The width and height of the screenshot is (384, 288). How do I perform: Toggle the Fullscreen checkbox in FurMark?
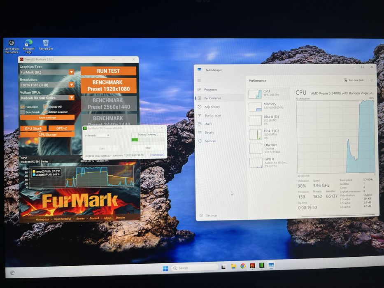23,107
